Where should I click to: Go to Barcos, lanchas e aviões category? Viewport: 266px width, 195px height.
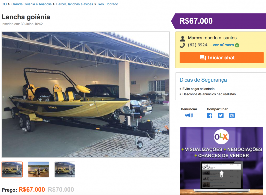pyautogui.click(x=74, y=4)
